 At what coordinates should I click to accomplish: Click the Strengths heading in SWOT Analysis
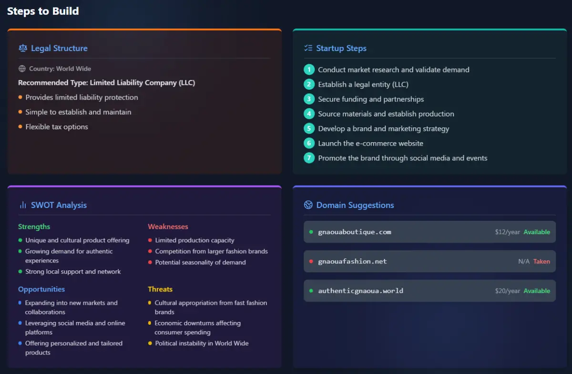click(x=34, y=227)
